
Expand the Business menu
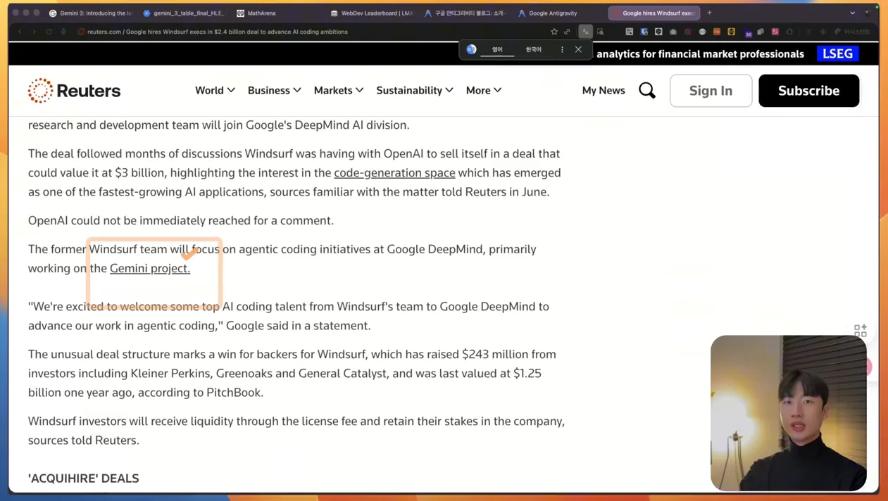pos(274,90)
